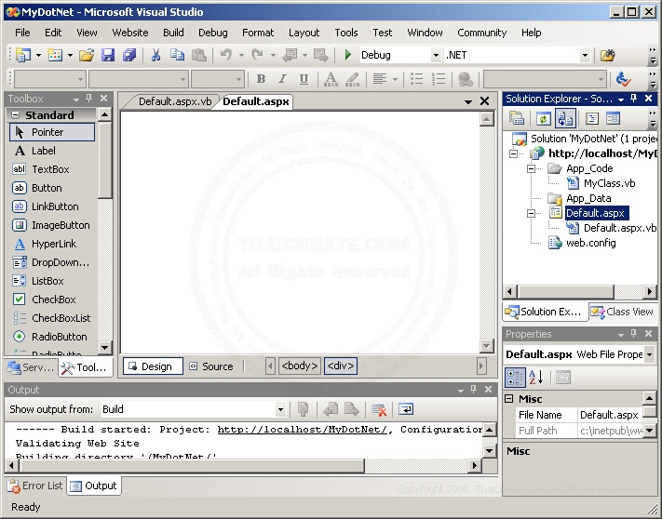Collapse the Default.aspx tree node
Image resolution: width=662 pixels, height=519 pixels.
click(x=531, y=213)
